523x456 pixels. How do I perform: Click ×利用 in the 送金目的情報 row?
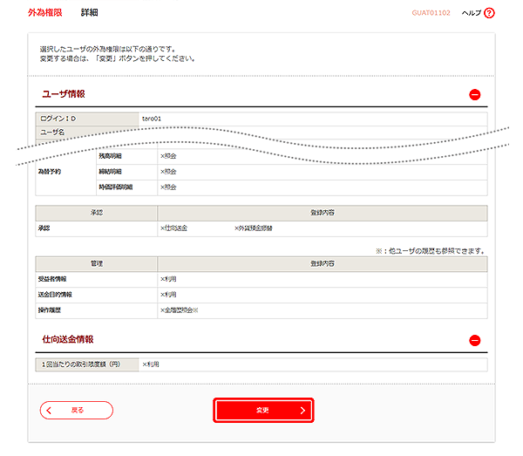click(168, 295)
